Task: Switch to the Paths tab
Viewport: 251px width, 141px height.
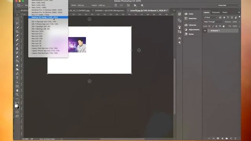Action: (225, 12)
